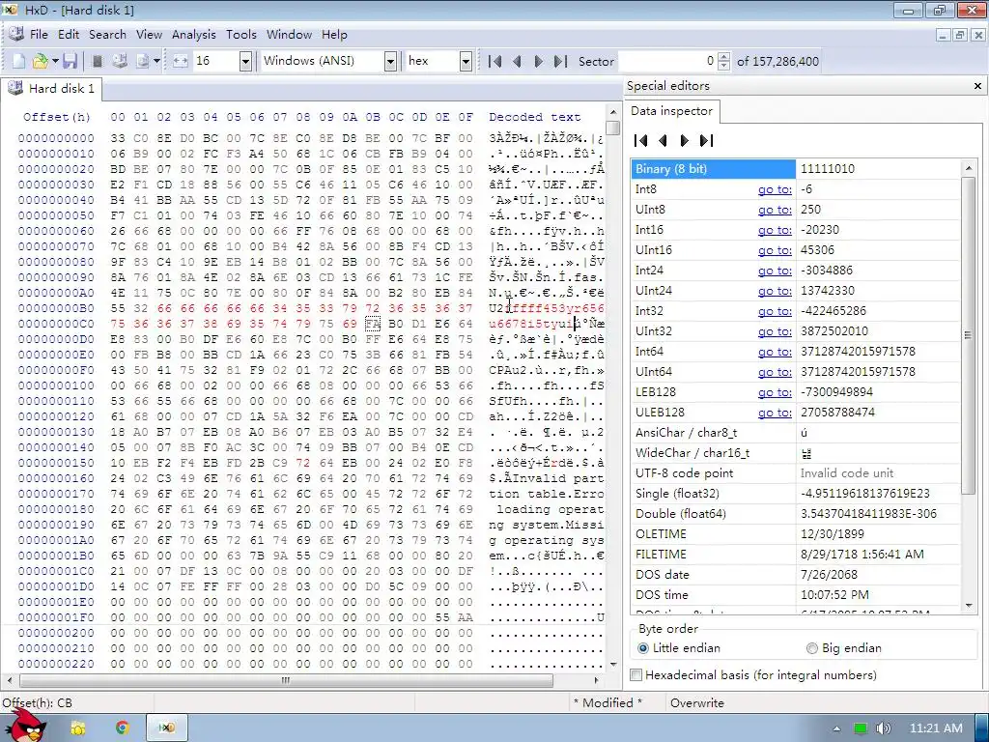Click go to link for UInt8
The width and height of the screenshot is (989, 742).
[x=775, y=210]
